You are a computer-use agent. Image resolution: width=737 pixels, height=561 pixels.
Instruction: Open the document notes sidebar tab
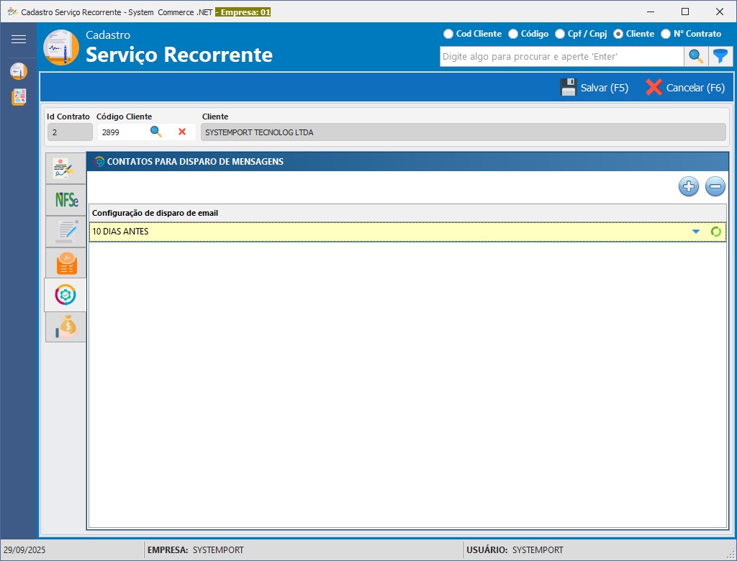tap(65, 231)
